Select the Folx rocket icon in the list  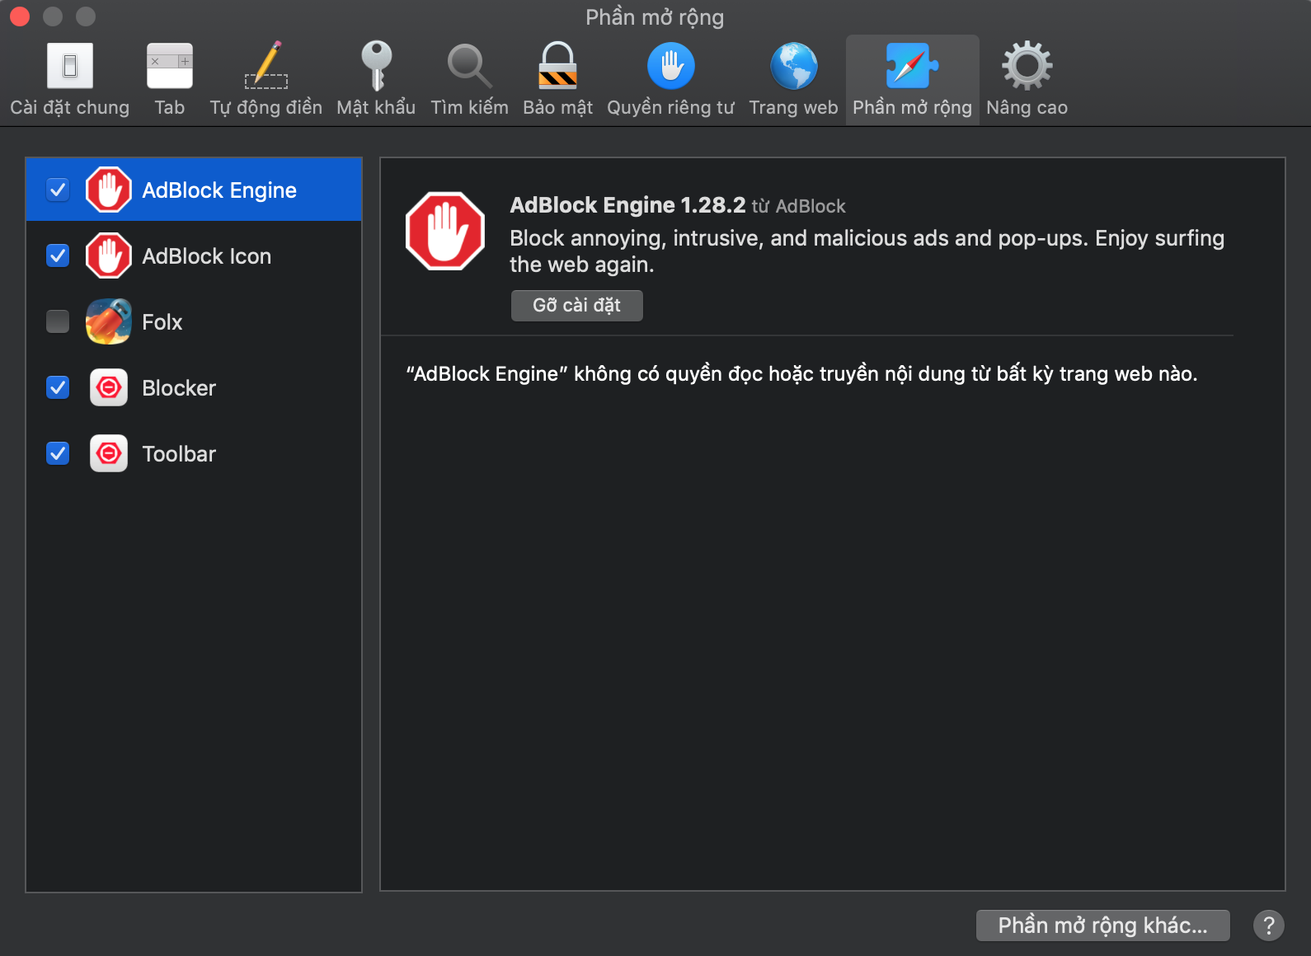click(109, 321)
